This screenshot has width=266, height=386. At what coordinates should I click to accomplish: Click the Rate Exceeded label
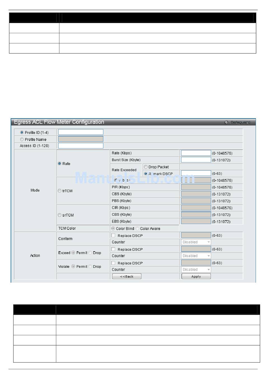[x=124, y=170]
